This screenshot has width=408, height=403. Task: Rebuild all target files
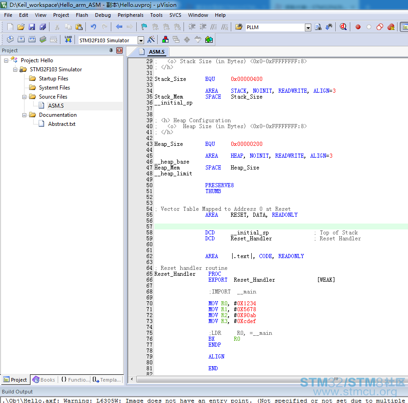coord(32,40)
